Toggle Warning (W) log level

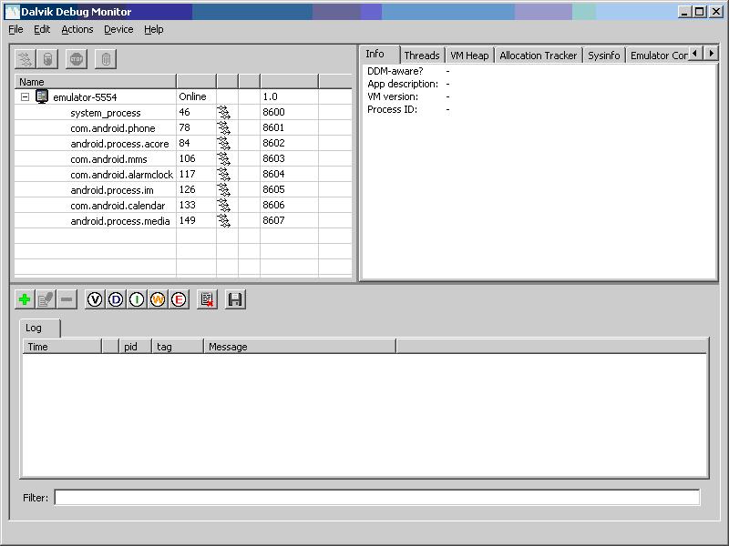158,299
